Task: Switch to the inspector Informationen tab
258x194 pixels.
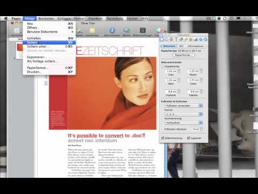Action: coord(196,46)
